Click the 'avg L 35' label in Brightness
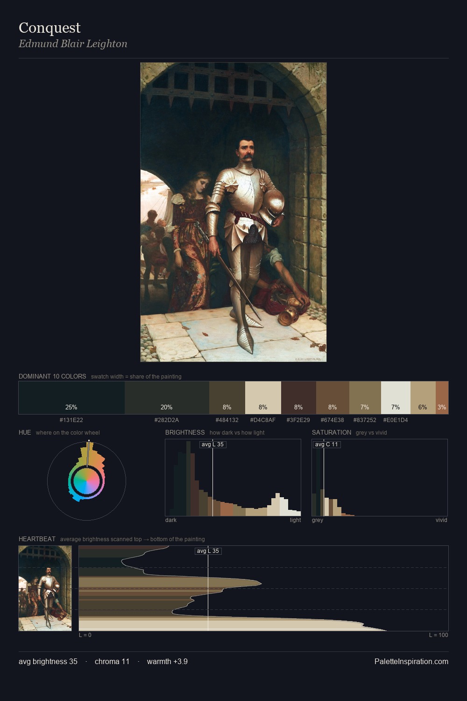This screenshot has width=467, height=701. point(213,444)
